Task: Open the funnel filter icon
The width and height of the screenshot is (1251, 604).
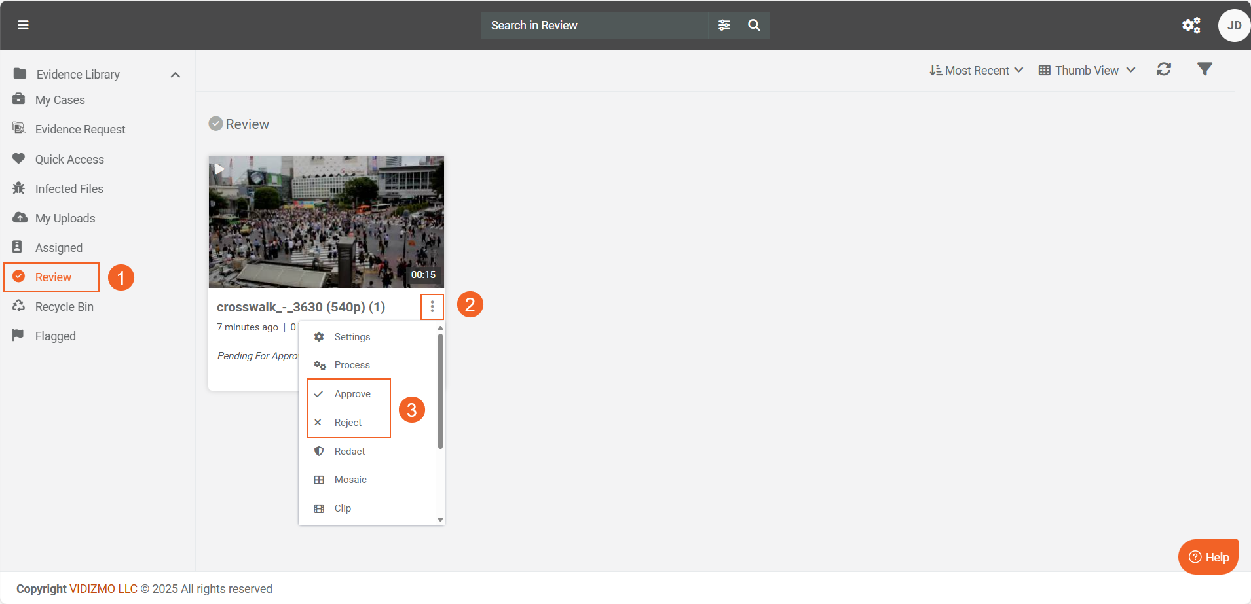Action: pyautogui.click(x=1204, y=69)
